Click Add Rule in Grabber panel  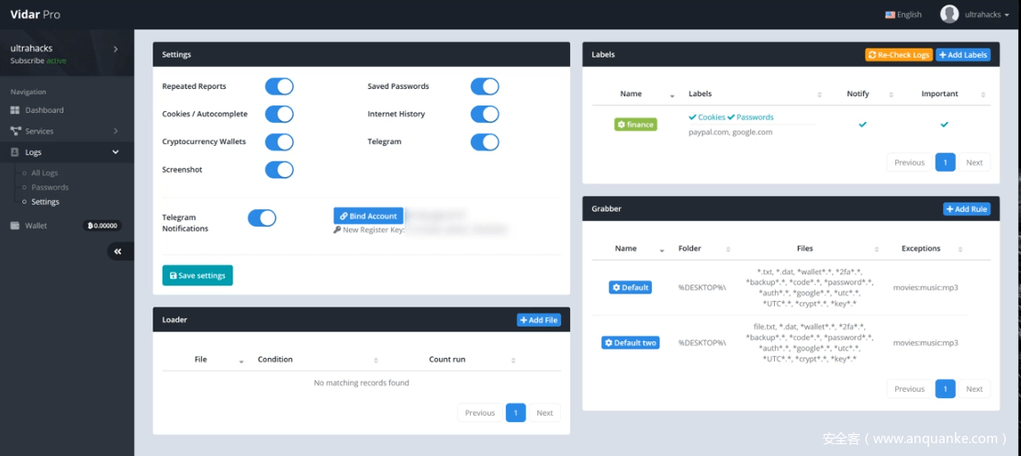click(967, 209)
